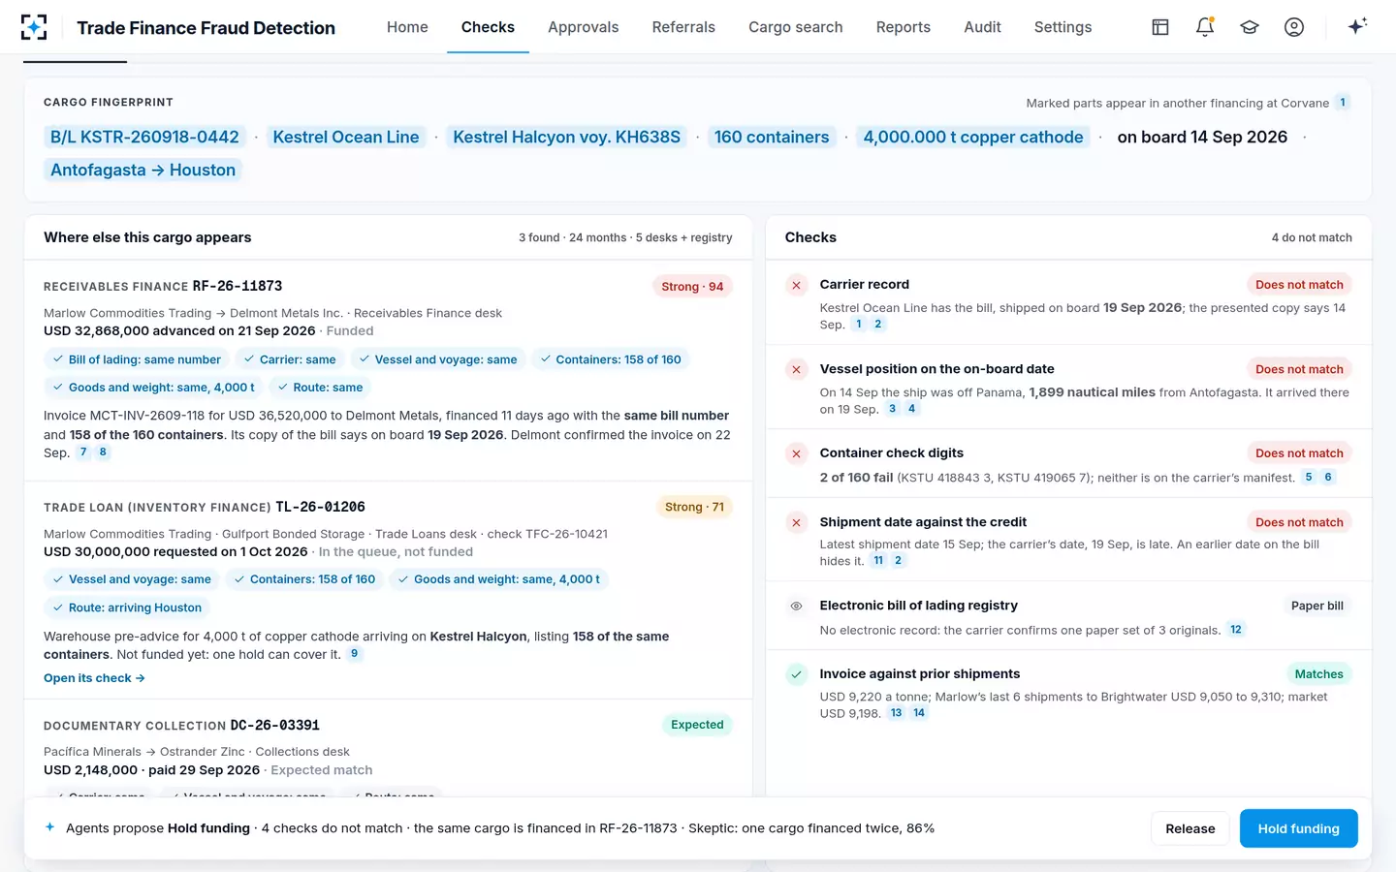Open the layout panel icon
This screenshot has height=872, width=1396.
[1160, 27]
